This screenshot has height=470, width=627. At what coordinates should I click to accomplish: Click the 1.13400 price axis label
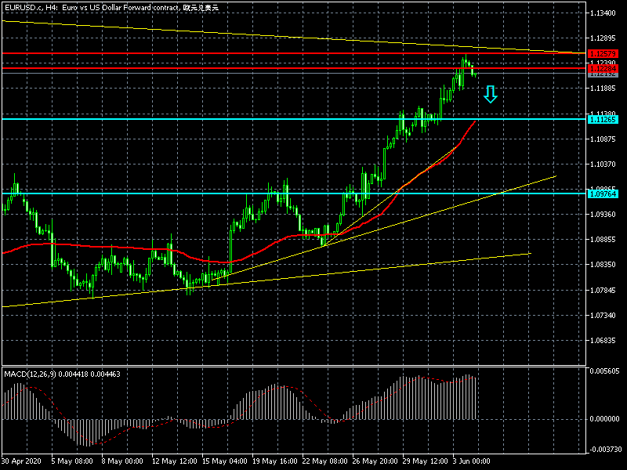click(603, 13)
